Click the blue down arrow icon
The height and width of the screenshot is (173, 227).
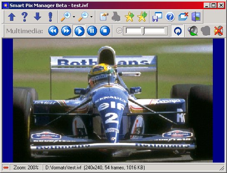coord(37,17)
